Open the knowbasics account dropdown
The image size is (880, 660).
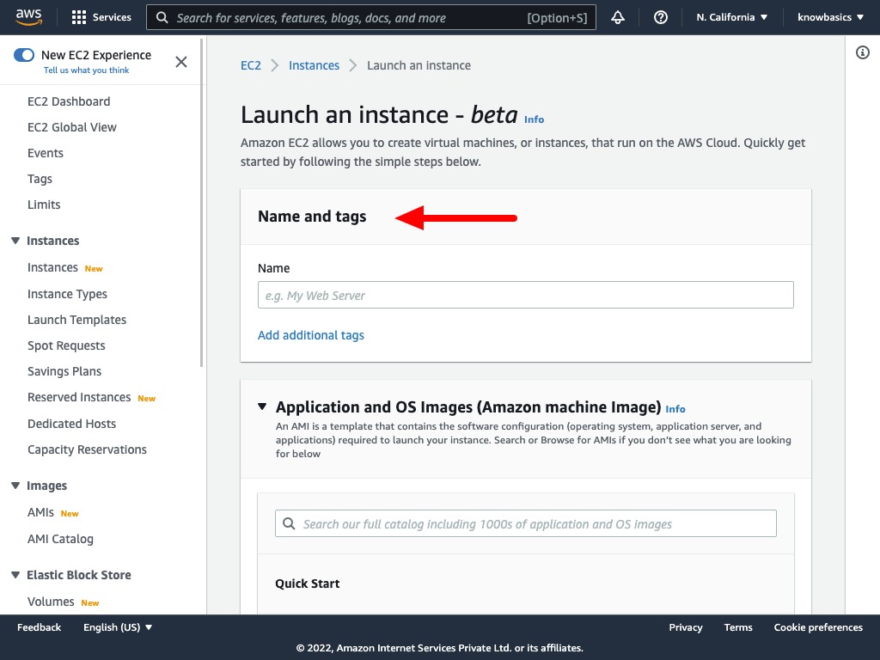[x=830, y=17]
